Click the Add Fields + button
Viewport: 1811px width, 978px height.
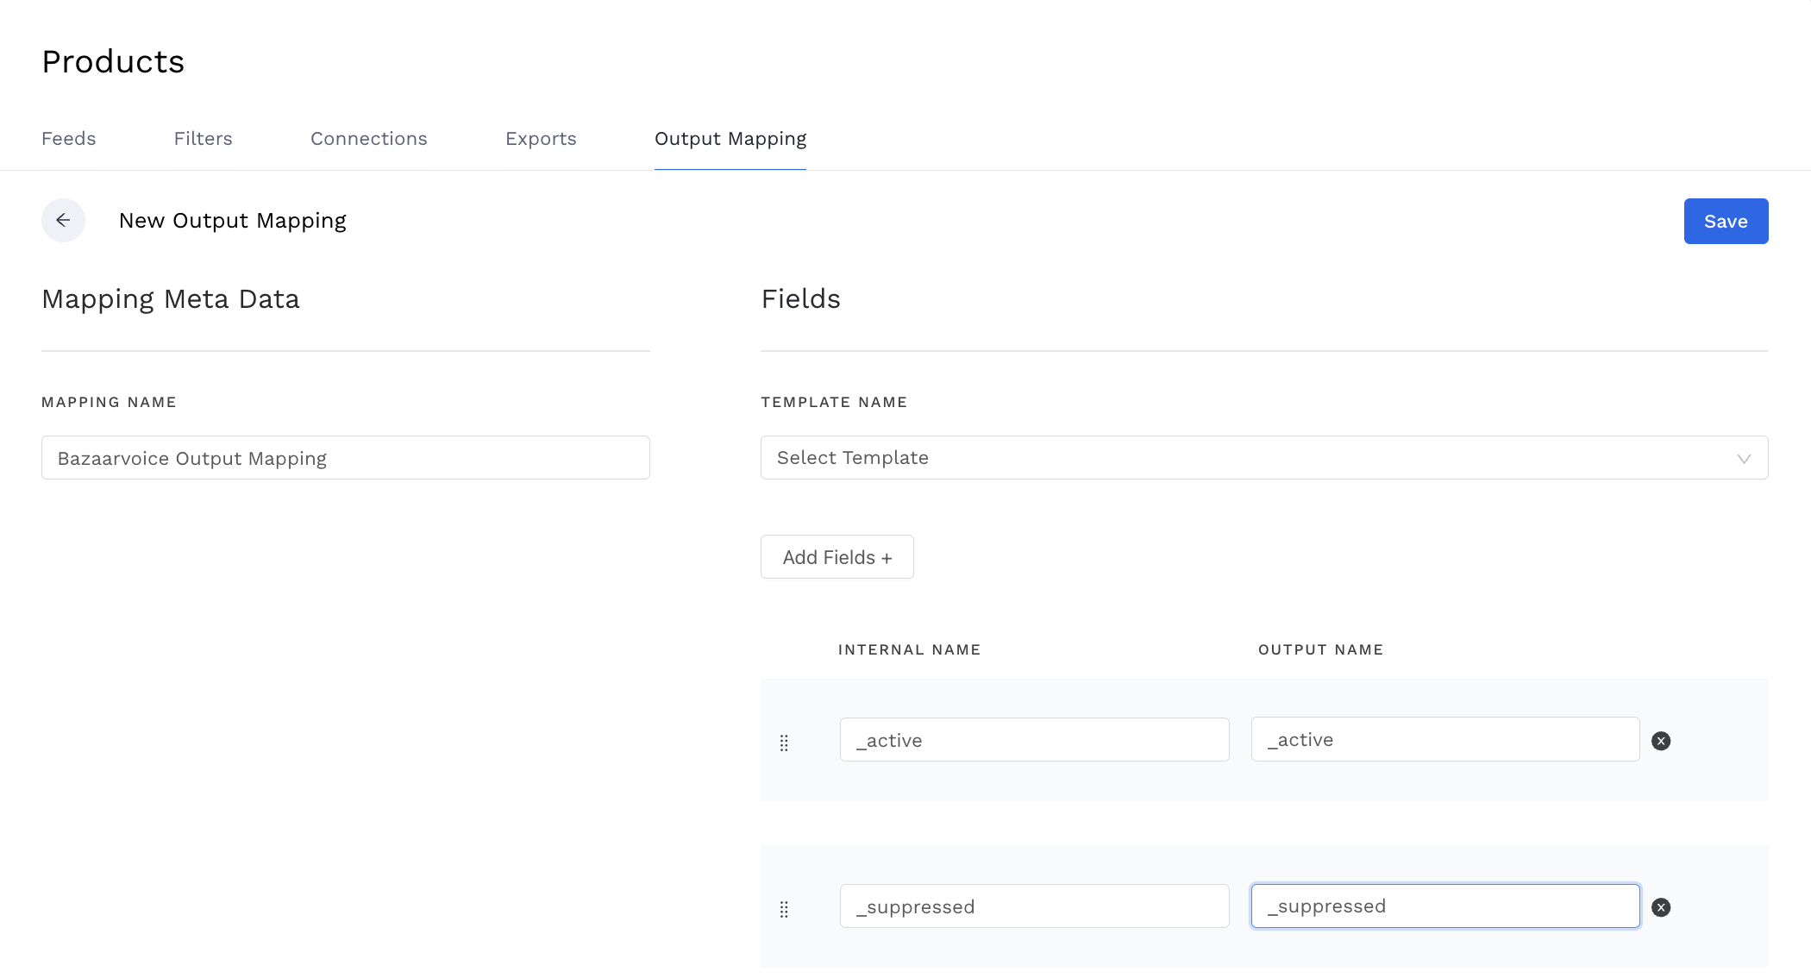[x=837, y=557]
